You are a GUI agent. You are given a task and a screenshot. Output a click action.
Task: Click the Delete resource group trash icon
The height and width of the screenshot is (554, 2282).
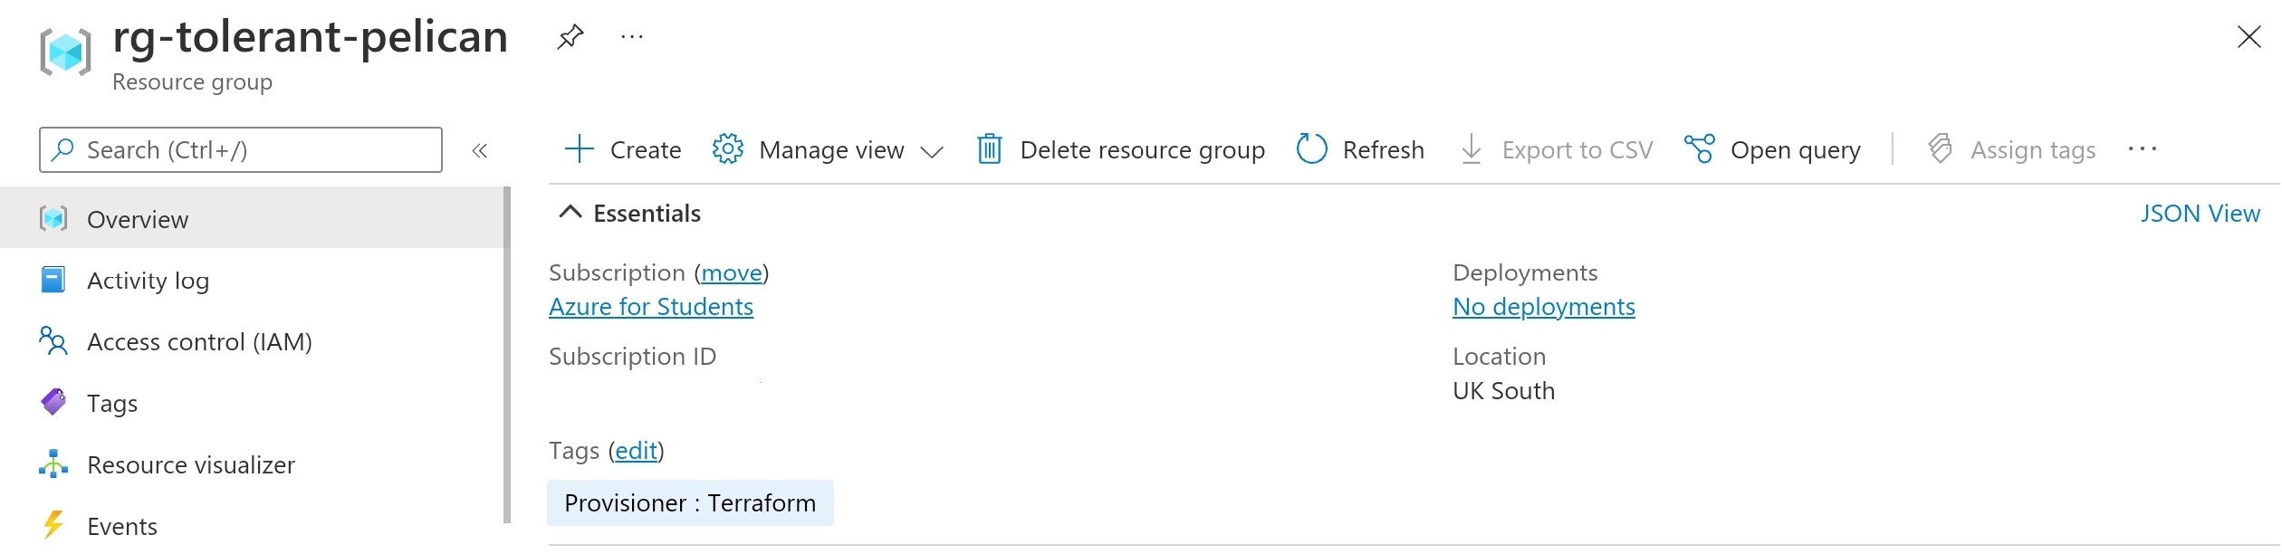pos(989,149)
